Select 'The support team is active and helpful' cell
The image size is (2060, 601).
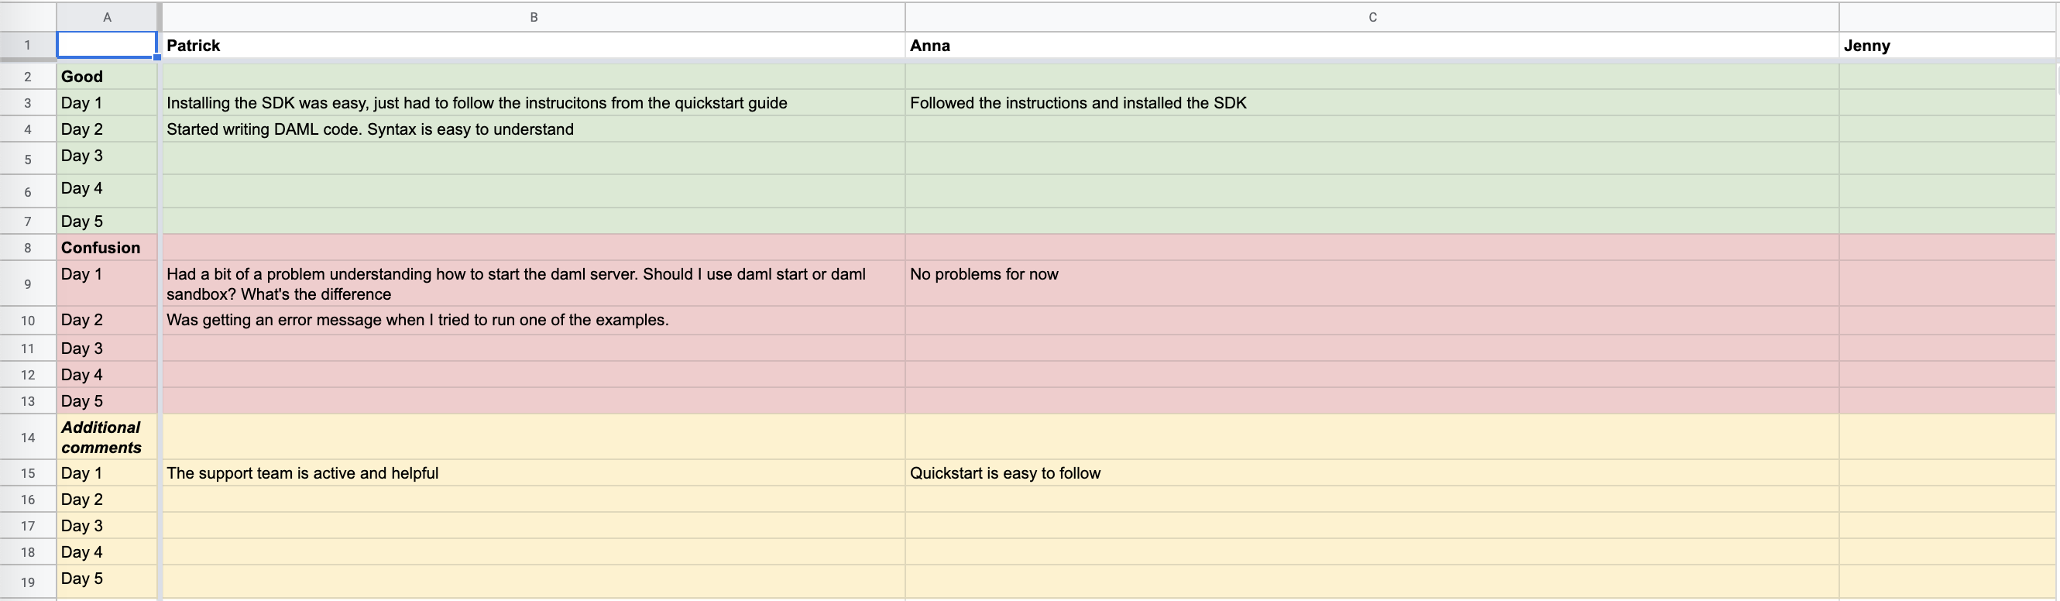(x=534, y=473)
